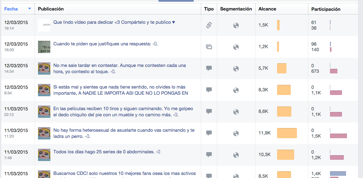Viewport: 363px width, 178px height.
Task: Click link type icon for 'Que lindo vídeo' post
Action: 209,25
